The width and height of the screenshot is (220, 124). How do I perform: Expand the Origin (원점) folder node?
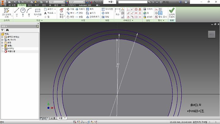point(2,43)
